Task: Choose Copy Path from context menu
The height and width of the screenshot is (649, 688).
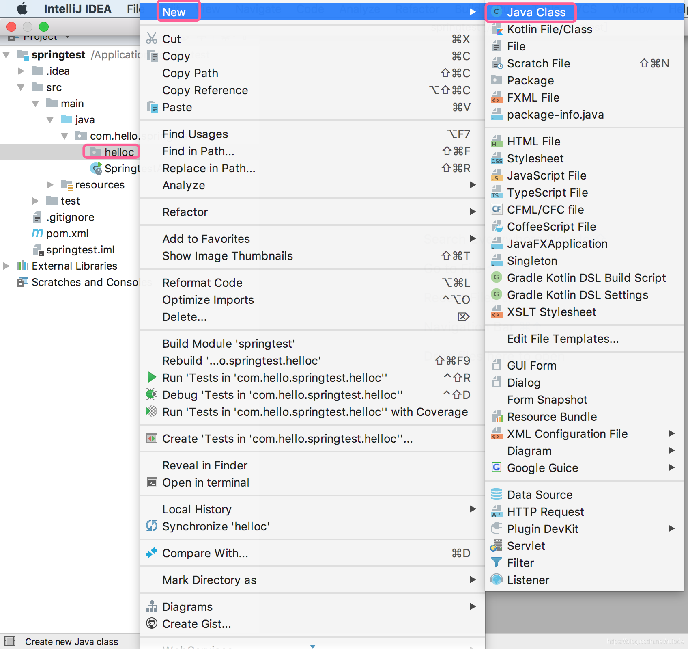Action: [x=313, y=73]
